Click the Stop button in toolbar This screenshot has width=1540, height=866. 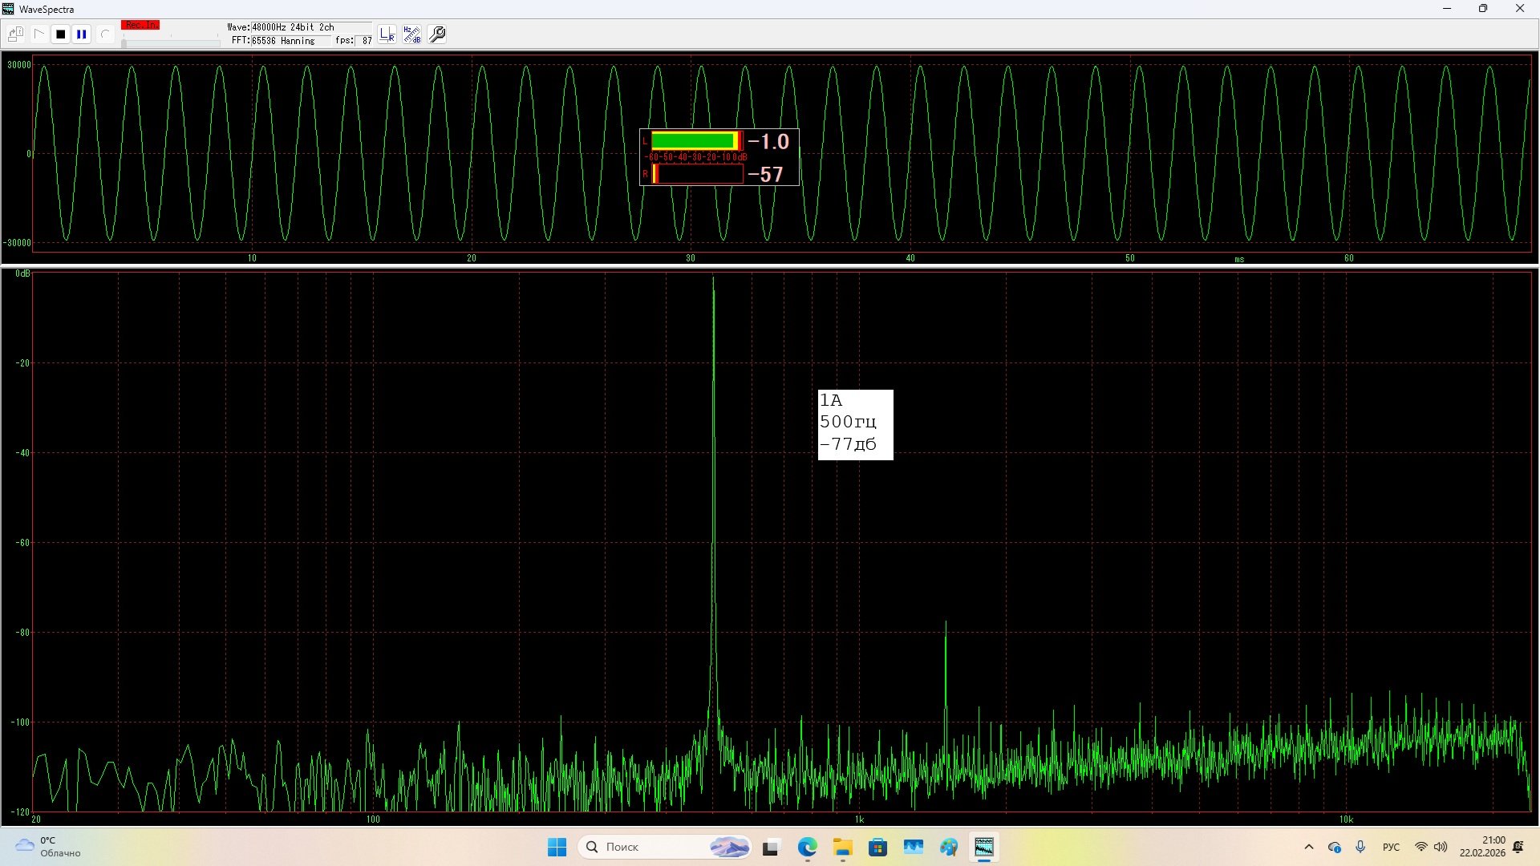(x=60, y=34)
